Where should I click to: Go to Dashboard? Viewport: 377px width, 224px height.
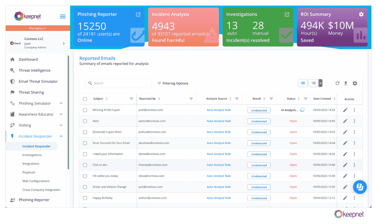point(28,59)
